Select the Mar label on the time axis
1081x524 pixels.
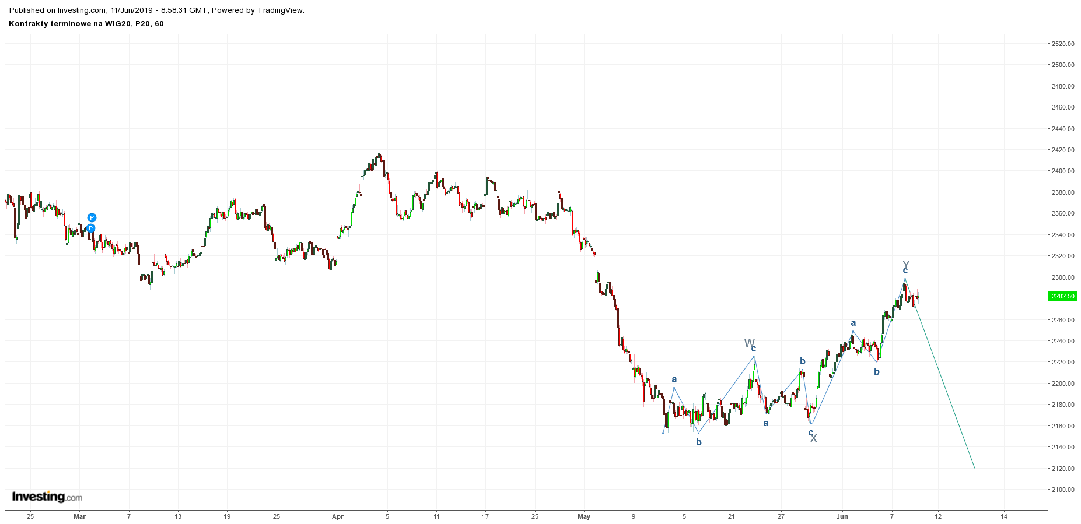click(80, 516)
